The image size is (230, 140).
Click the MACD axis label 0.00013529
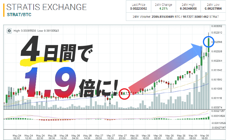(x=218, y=116)
